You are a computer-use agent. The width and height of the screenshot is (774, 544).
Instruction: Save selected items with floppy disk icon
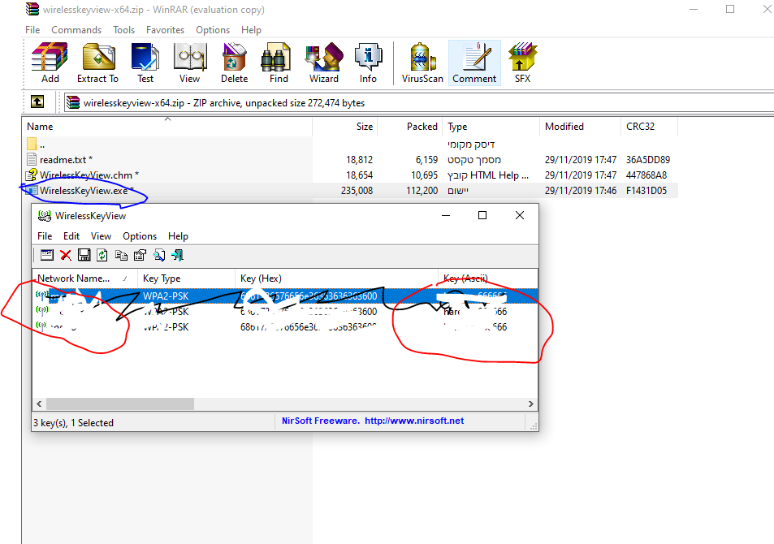pyautogui.click(x=84, y=255)
